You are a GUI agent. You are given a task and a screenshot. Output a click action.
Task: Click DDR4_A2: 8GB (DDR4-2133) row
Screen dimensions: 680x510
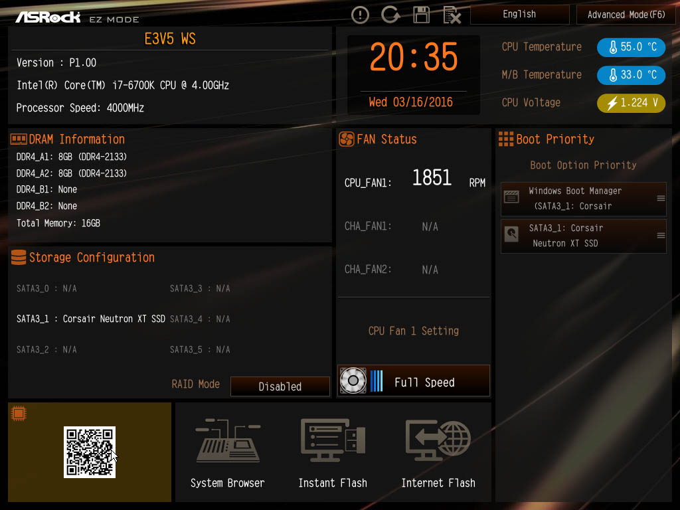point(72,173)
